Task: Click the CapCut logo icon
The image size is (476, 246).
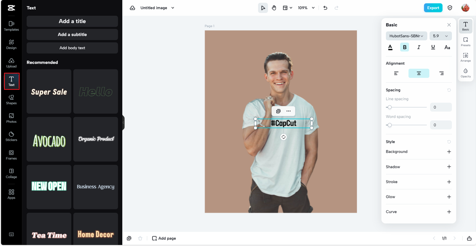Action: tap(11, 8)
